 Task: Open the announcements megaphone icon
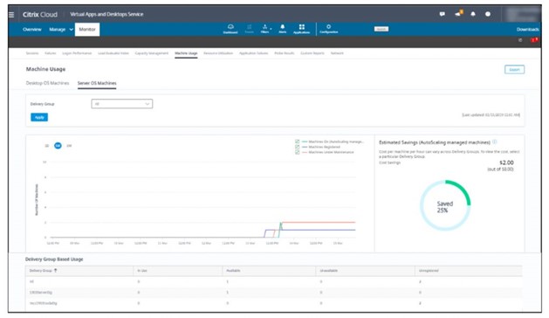coord(458,14)
